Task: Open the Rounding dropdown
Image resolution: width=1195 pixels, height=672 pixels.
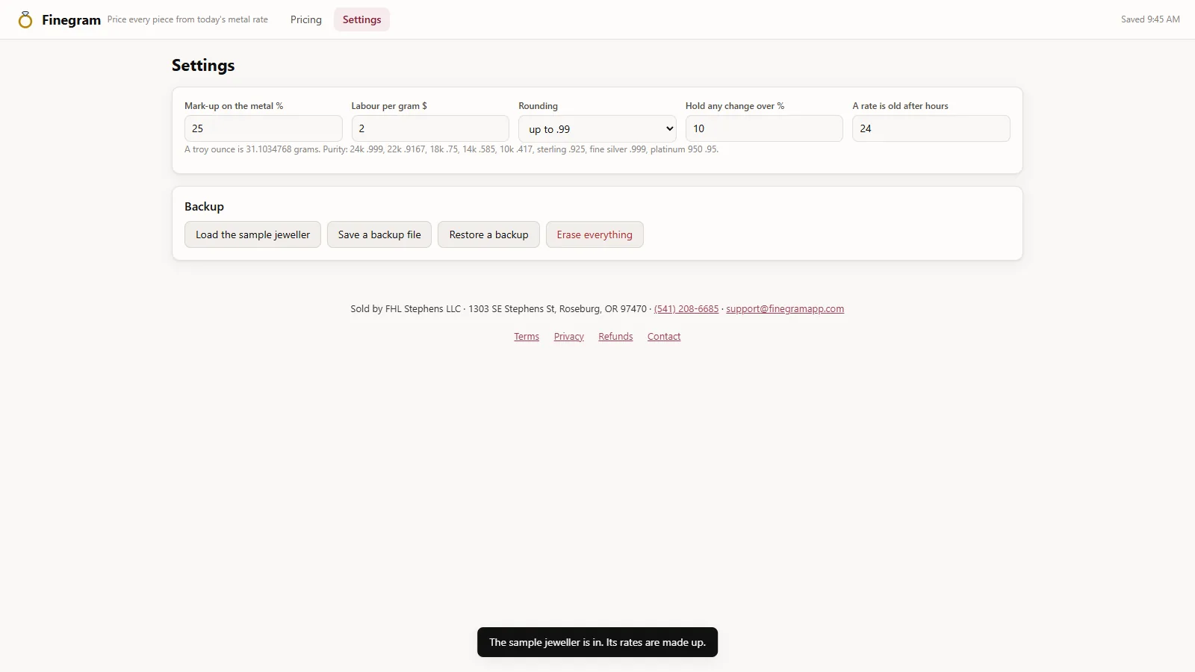Action: point(597,128)
